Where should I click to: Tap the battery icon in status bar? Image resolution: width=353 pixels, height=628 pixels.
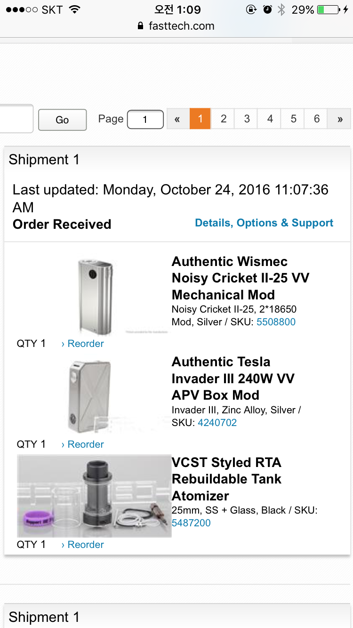(x=328, y=9)
